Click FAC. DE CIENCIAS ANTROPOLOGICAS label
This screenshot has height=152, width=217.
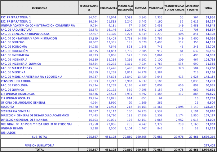pos(25,34)
